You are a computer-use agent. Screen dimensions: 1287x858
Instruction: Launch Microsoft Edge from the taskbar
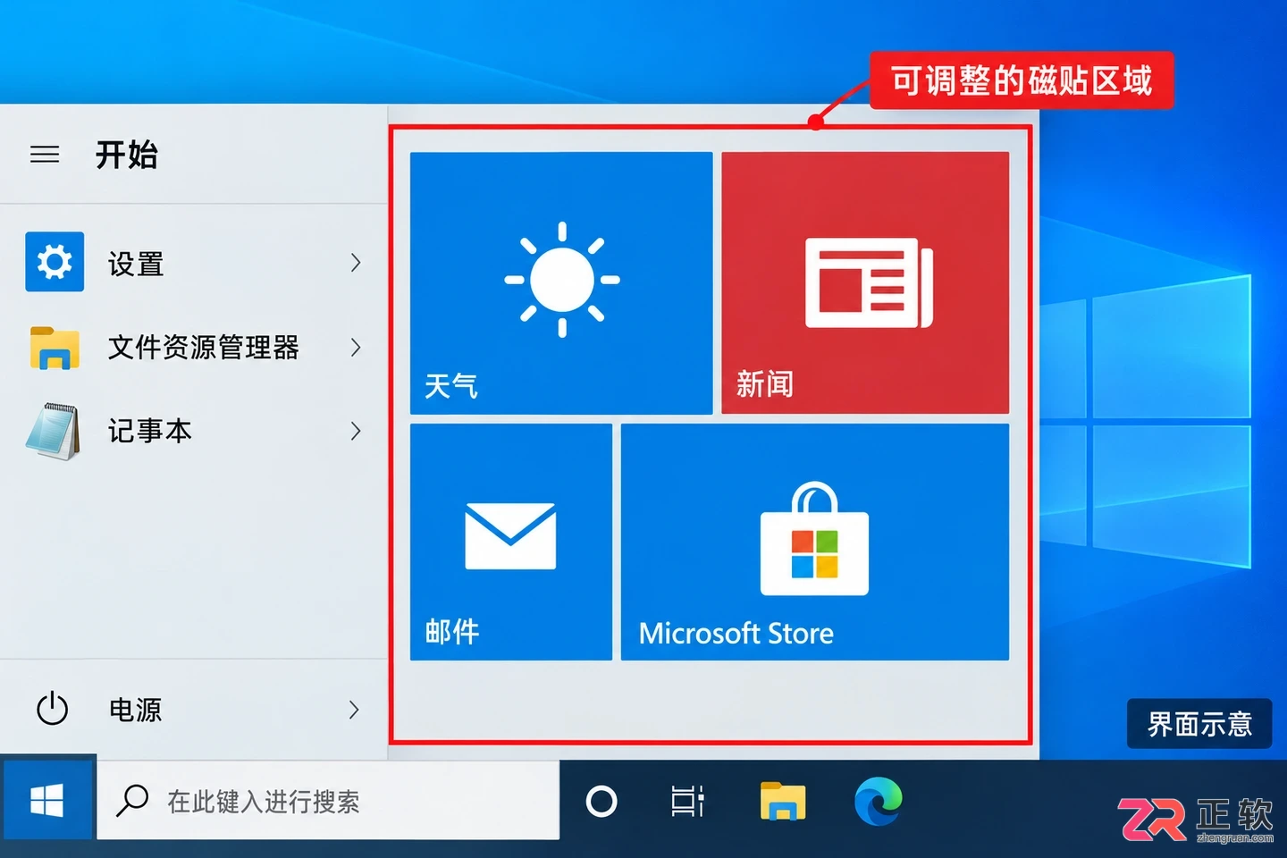[x=879, y=801]
